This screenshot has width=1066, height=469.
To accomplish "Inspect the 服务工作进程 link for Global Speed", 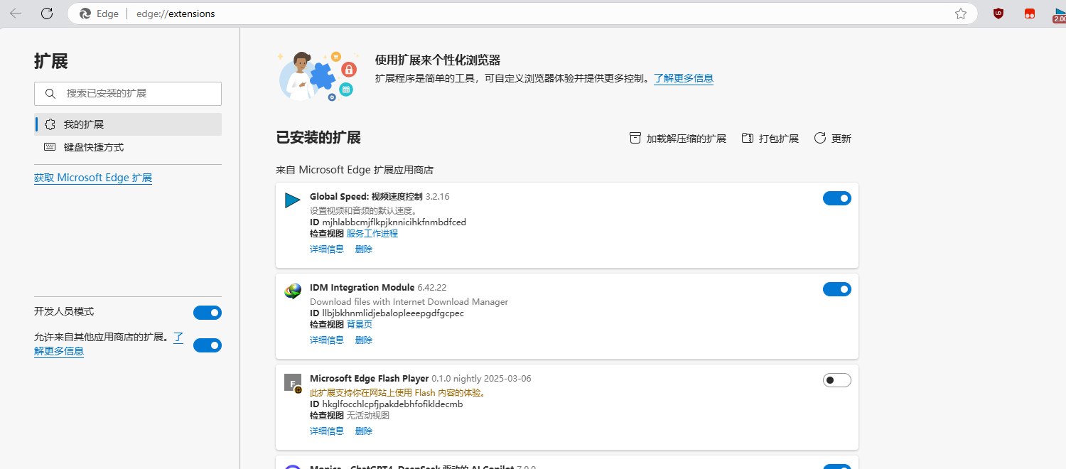I will pos(372,233).
